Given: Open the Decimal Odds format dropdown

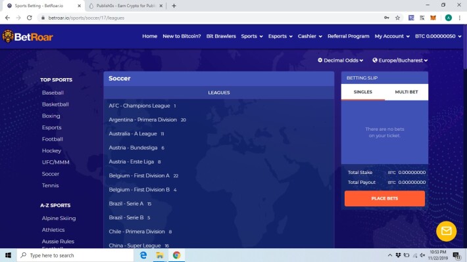Looking at the screenshot, I should (341, 60).
